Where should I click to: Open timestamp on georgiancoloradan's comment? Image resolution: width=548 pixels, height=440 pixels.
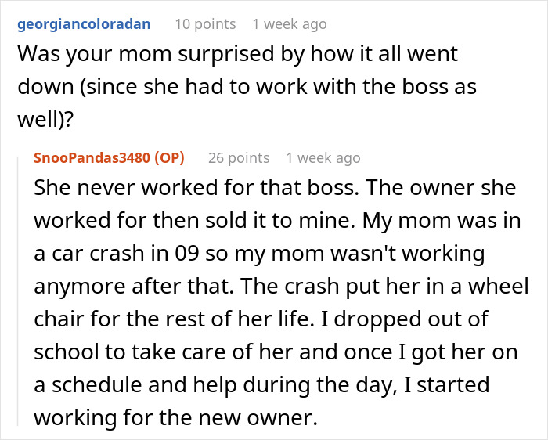pyautogui.click(x=289, y=24)
